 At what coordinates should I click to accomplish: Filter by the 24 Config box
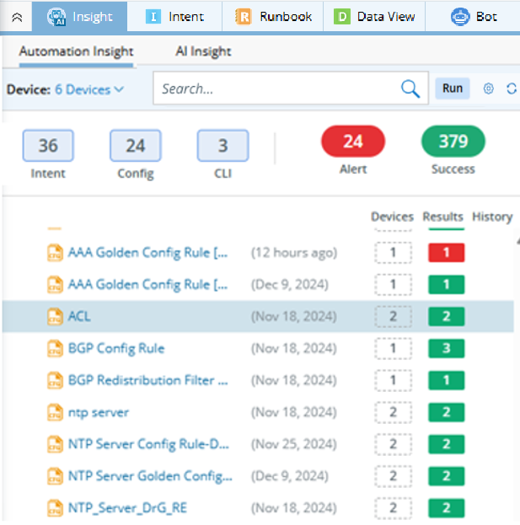[136, 146]
